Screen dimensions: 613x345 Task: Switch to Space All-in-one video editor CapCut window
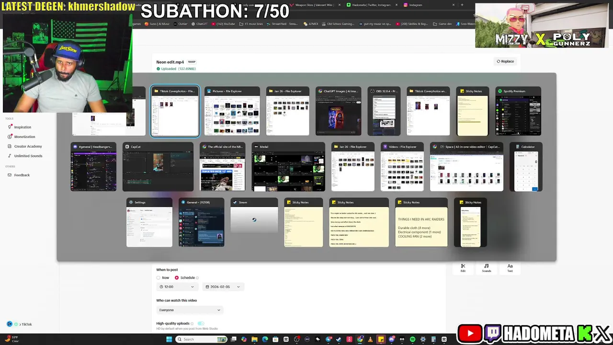466,167
